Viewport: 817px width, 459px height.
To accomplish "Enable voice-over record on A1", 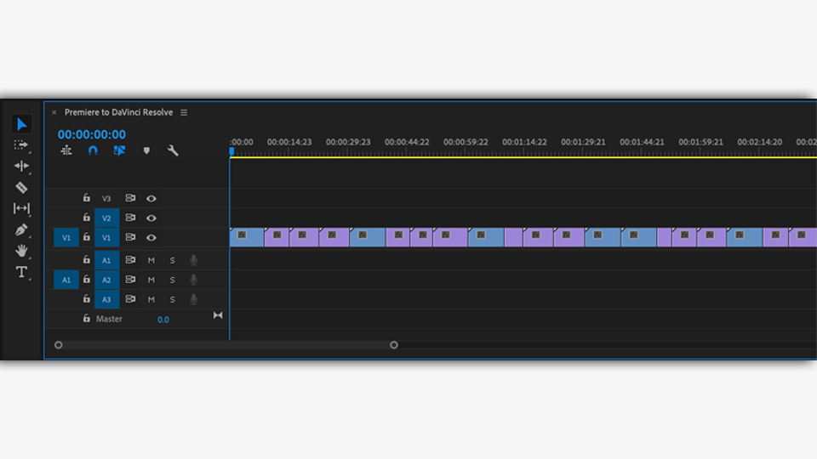I will [x=193, y=260].
